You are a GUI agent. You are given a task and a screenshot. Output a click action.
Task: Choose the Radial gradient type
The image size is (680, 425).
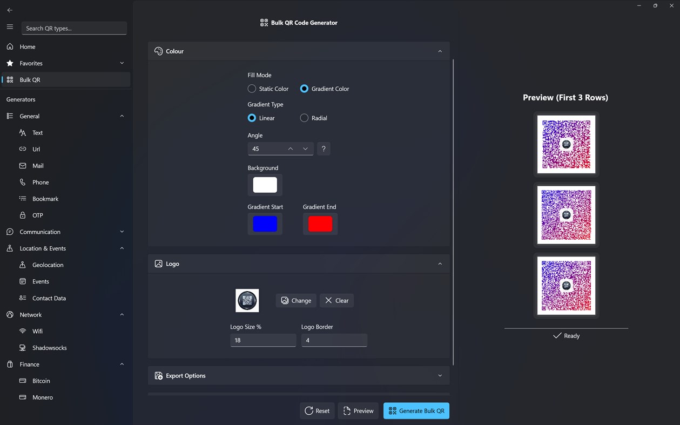tap(304, 118)
